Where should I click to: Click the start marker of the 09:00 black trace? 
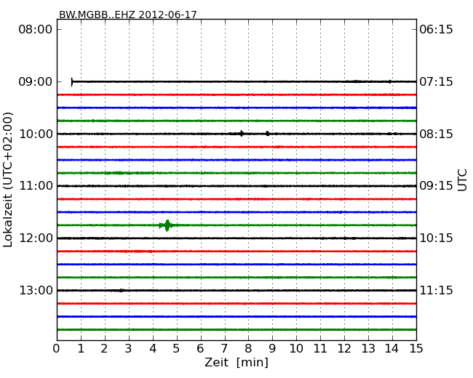pos(72,81)
